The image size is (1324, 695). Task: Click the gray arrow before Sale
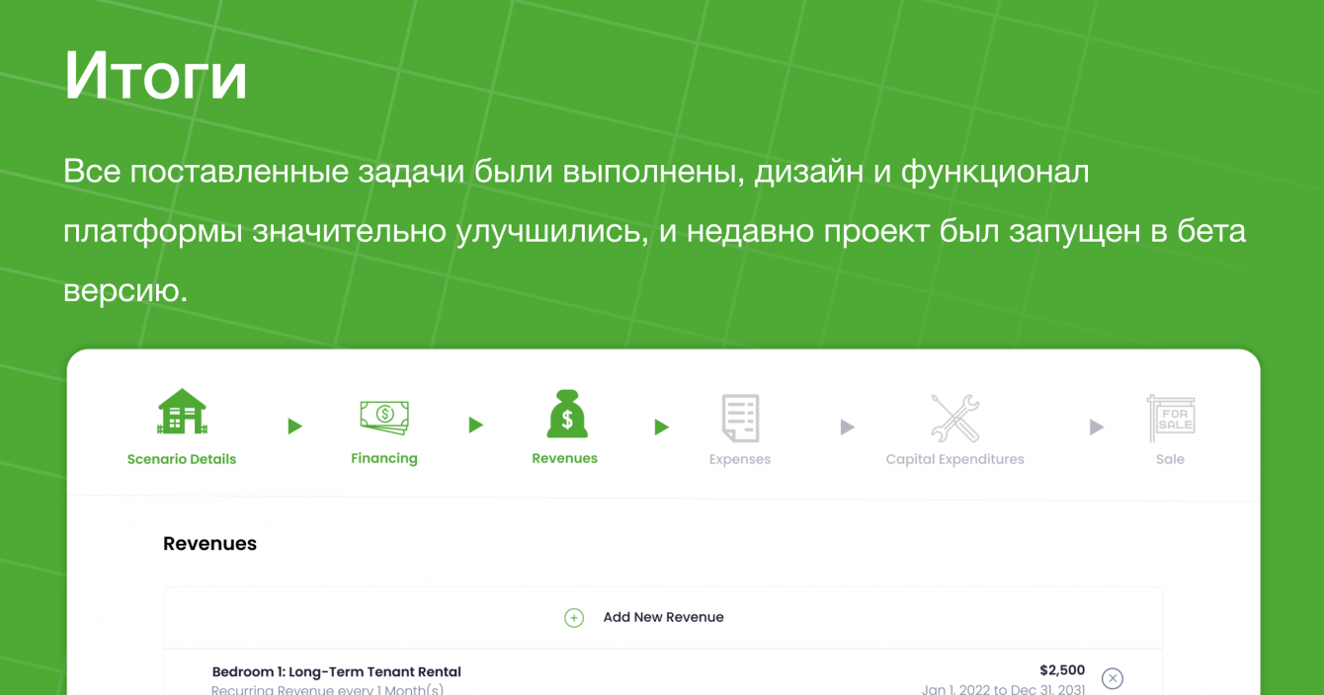coord(1097,427)
